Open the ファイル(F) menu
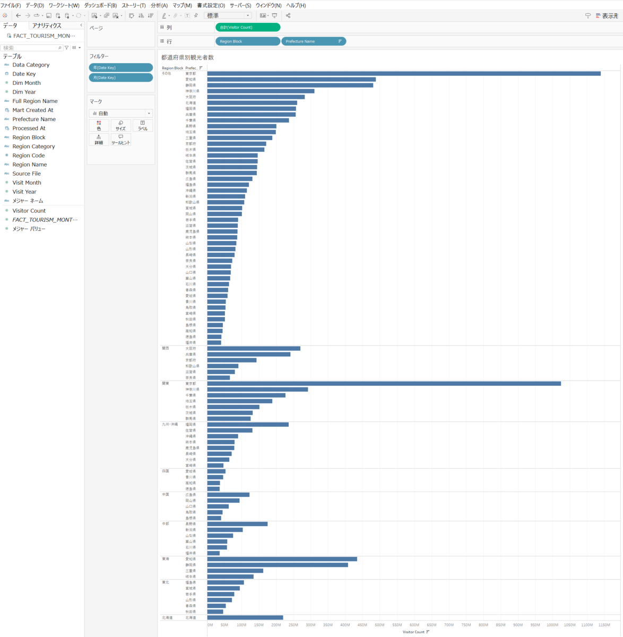Image resolution: width=623 pixels, height=637 pixels. point(11,5)
